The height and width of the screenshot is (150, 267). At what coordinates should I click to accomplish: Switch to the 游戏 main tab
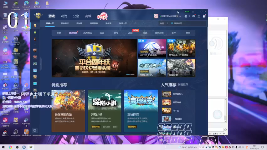pos(52,16)
